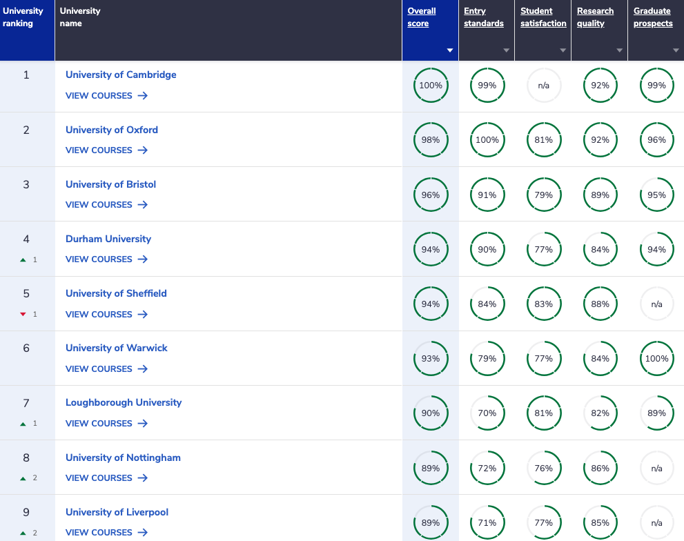Click the Graduate prospects sort arrow

coord(676,50)
